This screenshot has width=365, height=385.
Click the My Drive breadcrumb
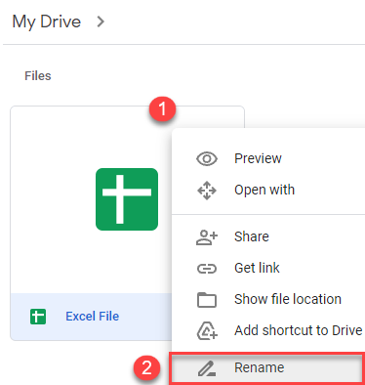point(47,22)
